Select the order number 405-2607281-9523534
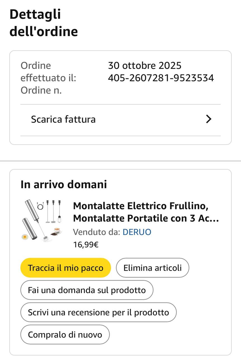 click(161, 78)
